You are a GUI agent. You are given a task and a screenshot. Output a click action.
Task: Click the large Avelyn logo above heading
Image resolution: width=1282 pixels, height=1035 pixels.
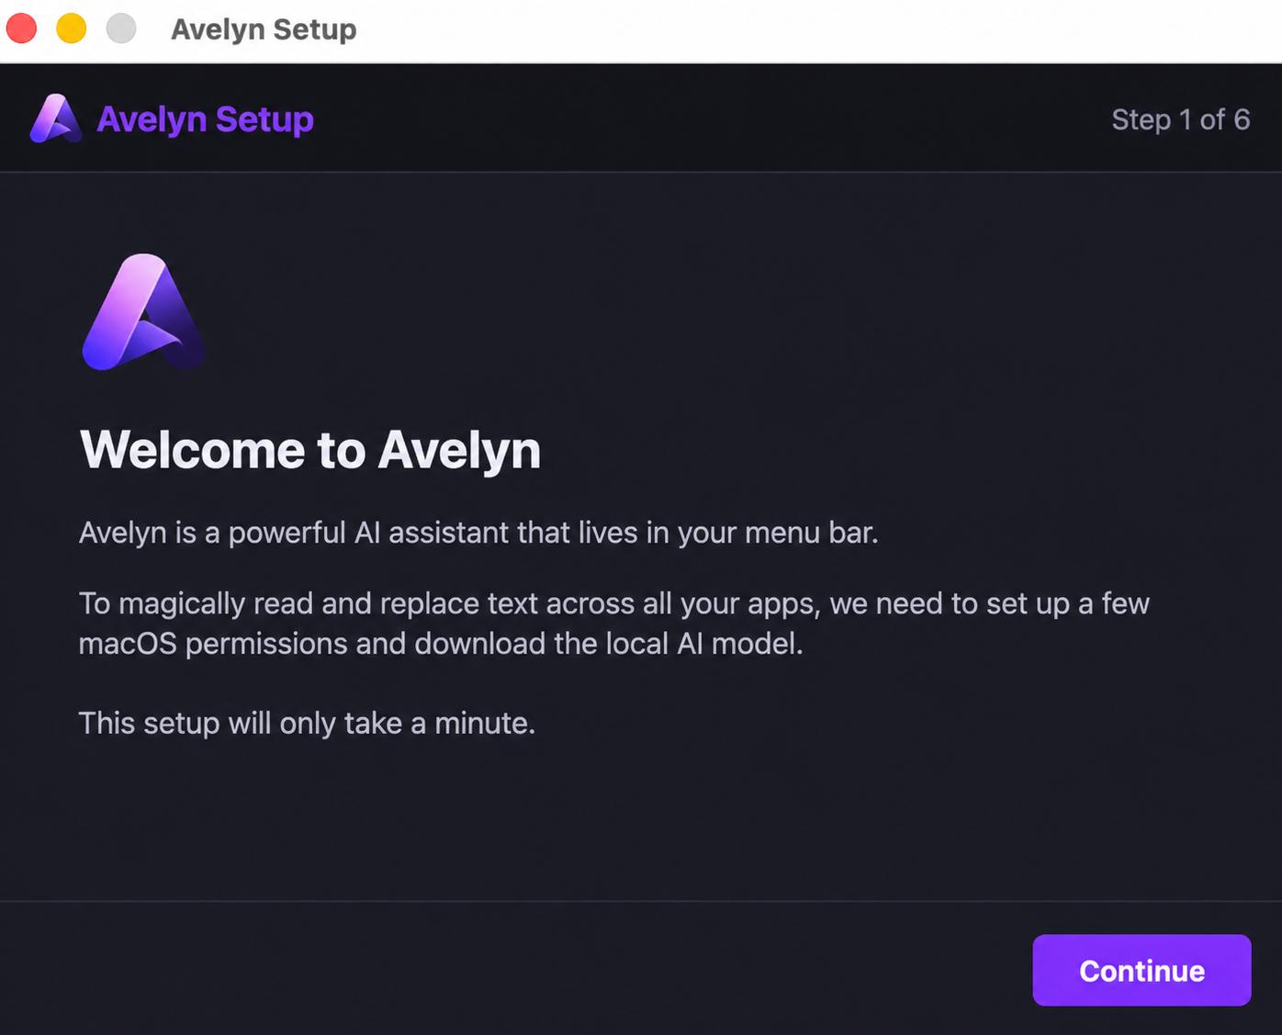click(143, 312)
